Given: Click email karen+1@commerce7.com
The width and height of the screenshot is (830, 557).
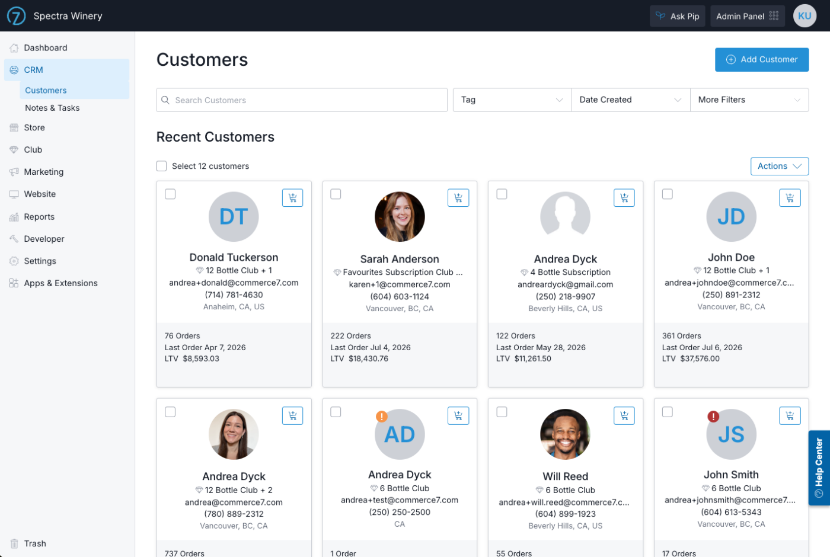Looking at the screenshot, I should coord(400,284).
